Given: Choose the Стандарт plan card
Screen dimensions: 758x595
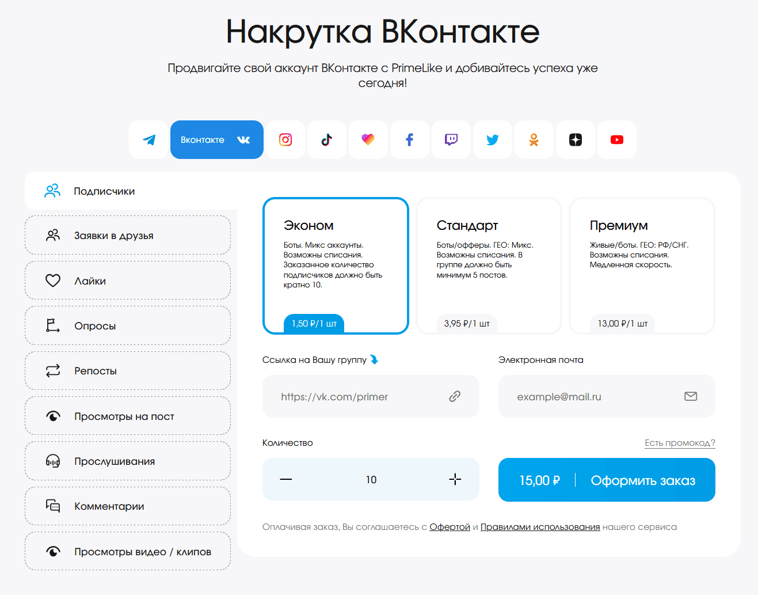Looking at the screenshot, I should coord(489,266).
